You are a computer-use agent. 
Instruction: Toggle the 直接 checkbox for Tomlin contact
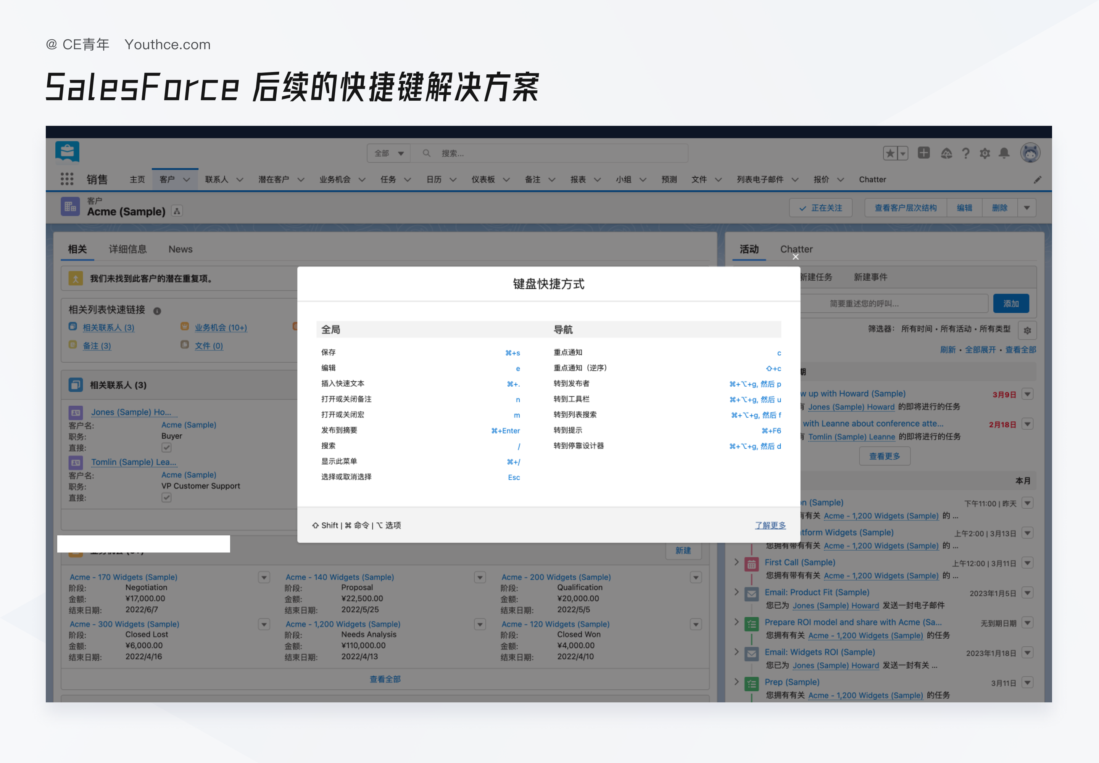pos(166,498)
